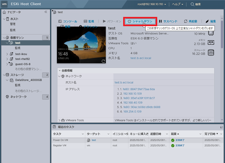225x163 pixels.
Task: Shut down the guest OS via シャットダウン
Action: [x=140, y=21]
